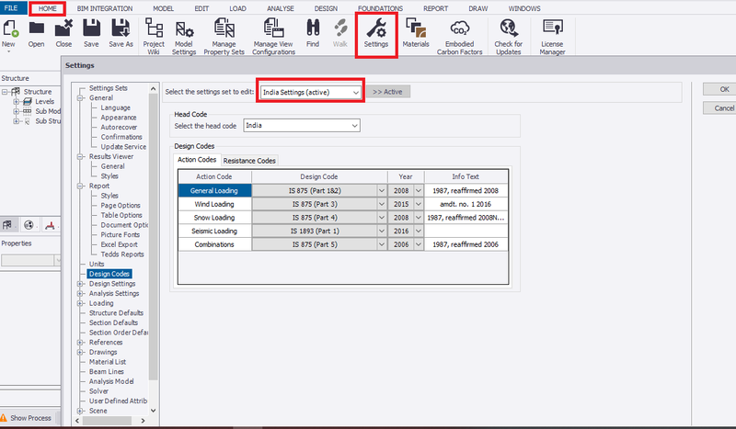Switch to the ANALYSE ribbon tab
This screenshot has height=429, width=736.
click(281, 8)
